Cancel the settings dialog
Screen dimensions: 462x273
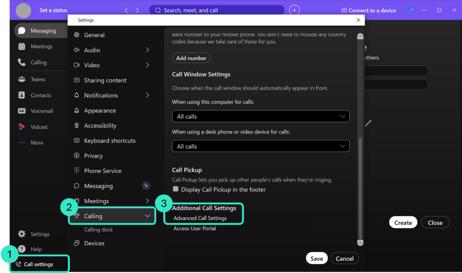(x=345, y=259)
